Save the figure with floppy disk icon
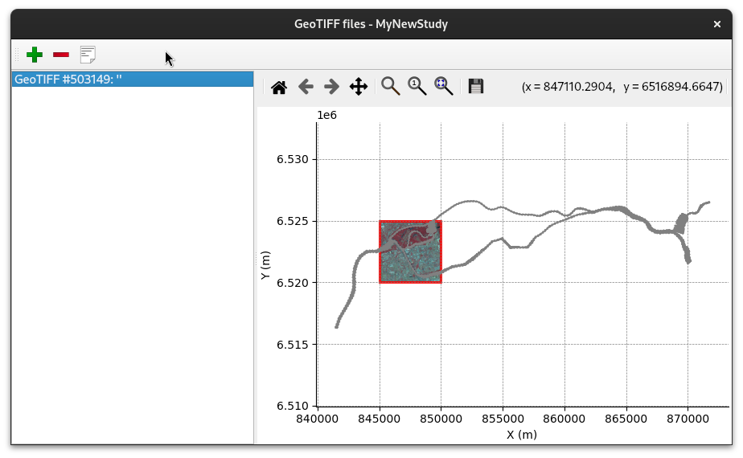Viewport: 743px width, 458px height. point(476,87)
